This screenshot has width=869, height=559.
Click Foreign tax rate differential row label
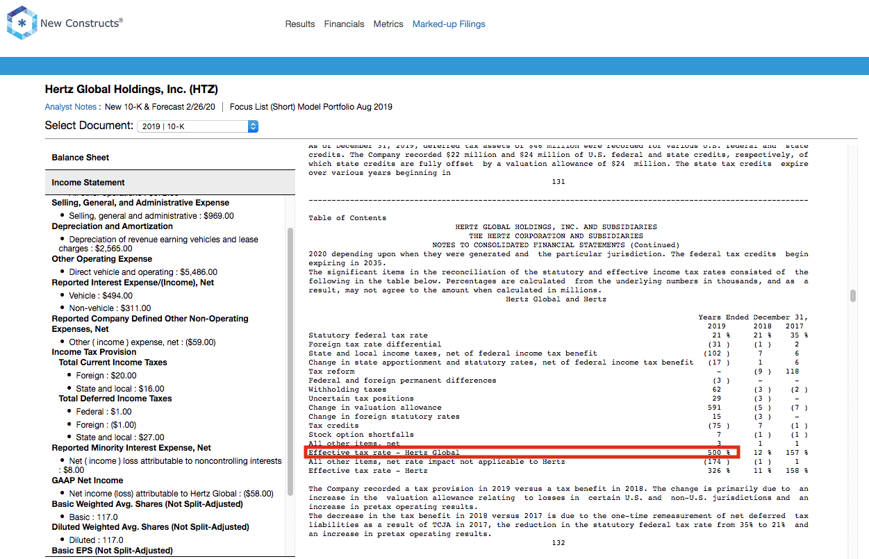(x=375, y=344)
